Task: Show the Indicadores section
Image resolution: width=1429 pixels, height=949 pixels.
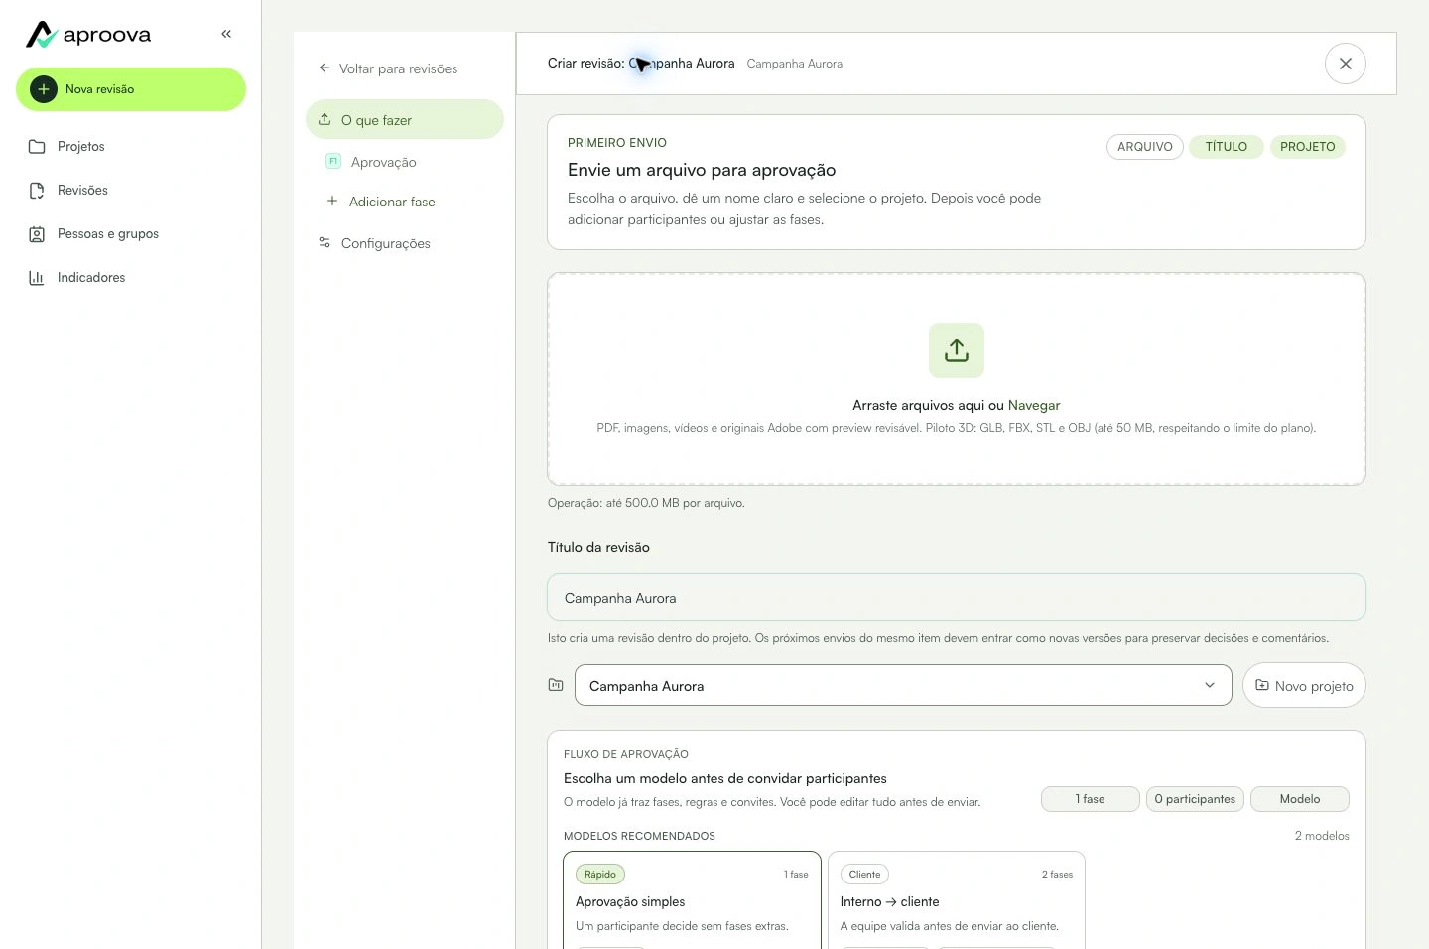Action: pyautogui.click(x=131, y=278)
